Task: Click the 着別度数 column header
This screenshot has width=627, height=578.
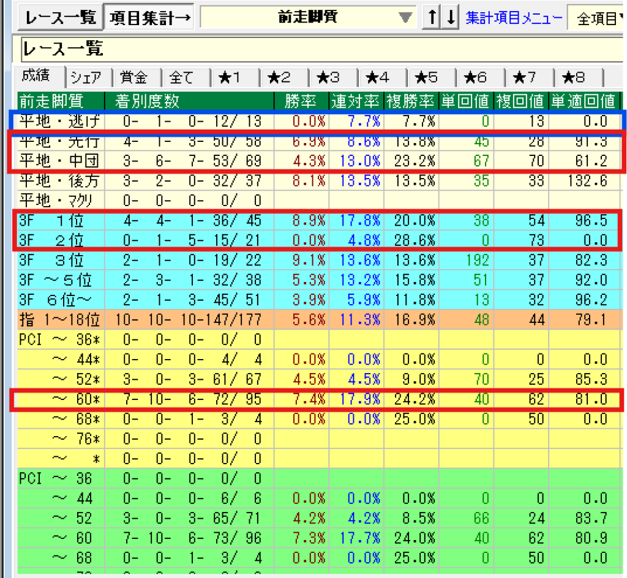Action: coord(143,100)
